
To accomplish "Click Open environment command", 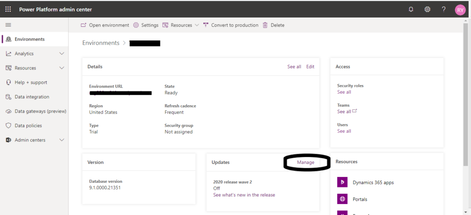I will [x=105, y=25].
